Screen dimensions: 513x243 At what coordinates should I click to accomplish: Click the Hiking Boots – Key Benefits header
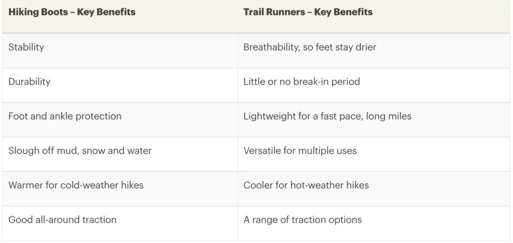[72, 12]
